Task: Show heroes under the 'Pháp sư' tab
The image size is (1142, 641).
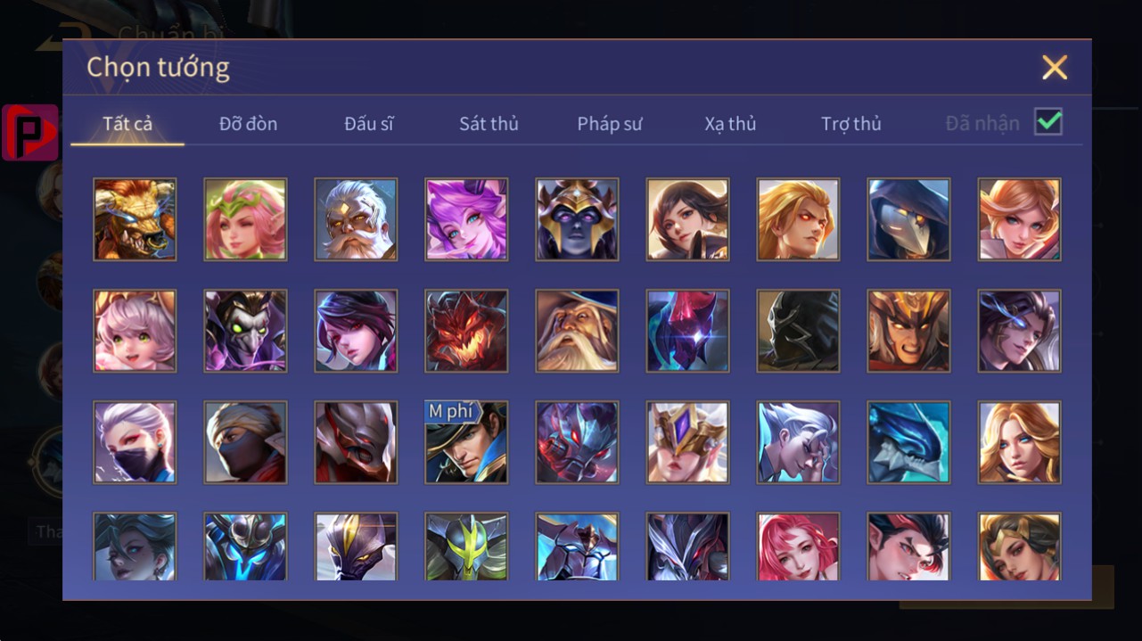Action: click(x=610, y=124)
